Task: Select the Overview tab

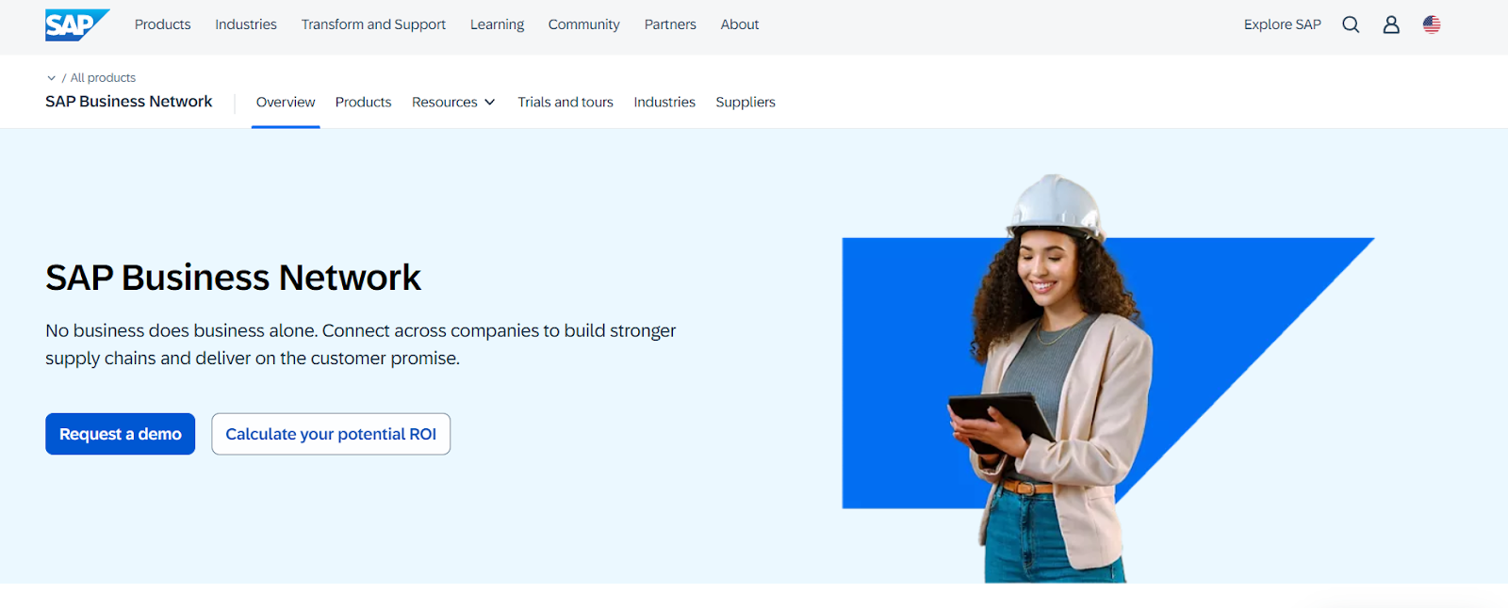Action: tap(286, 102)
